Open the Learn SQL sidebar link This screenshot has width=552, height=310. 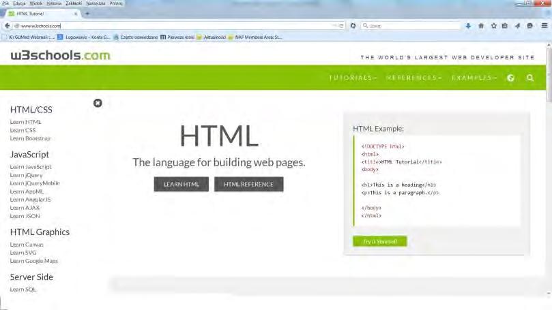[23, 290]
